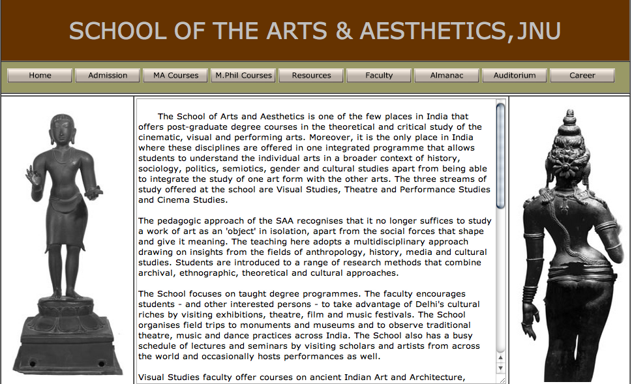Open the M.Phil Courses section
This screenshot has width=632, height=384.
click(243, 75)
